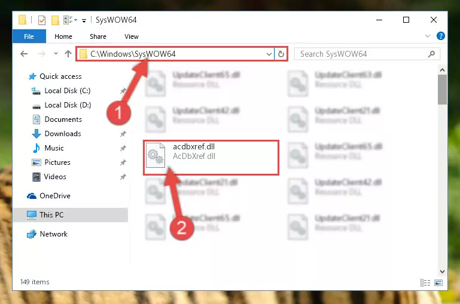The image size is (460, 304).
Task: Open Pictures in the sidebar
Action: (x=57, y=162)
